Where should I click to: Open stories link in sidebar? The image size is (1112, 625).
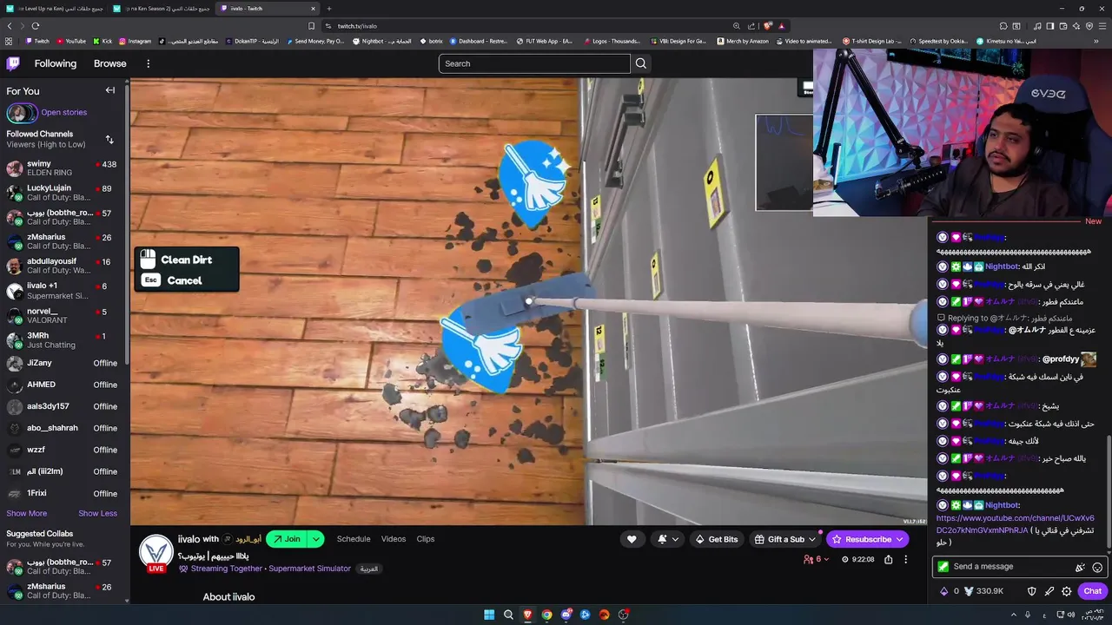click(x=63, y=113)
